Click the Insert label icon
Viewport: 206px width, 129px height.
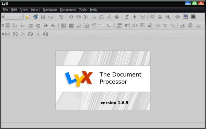pyautogui.click(x=79, y=25)
